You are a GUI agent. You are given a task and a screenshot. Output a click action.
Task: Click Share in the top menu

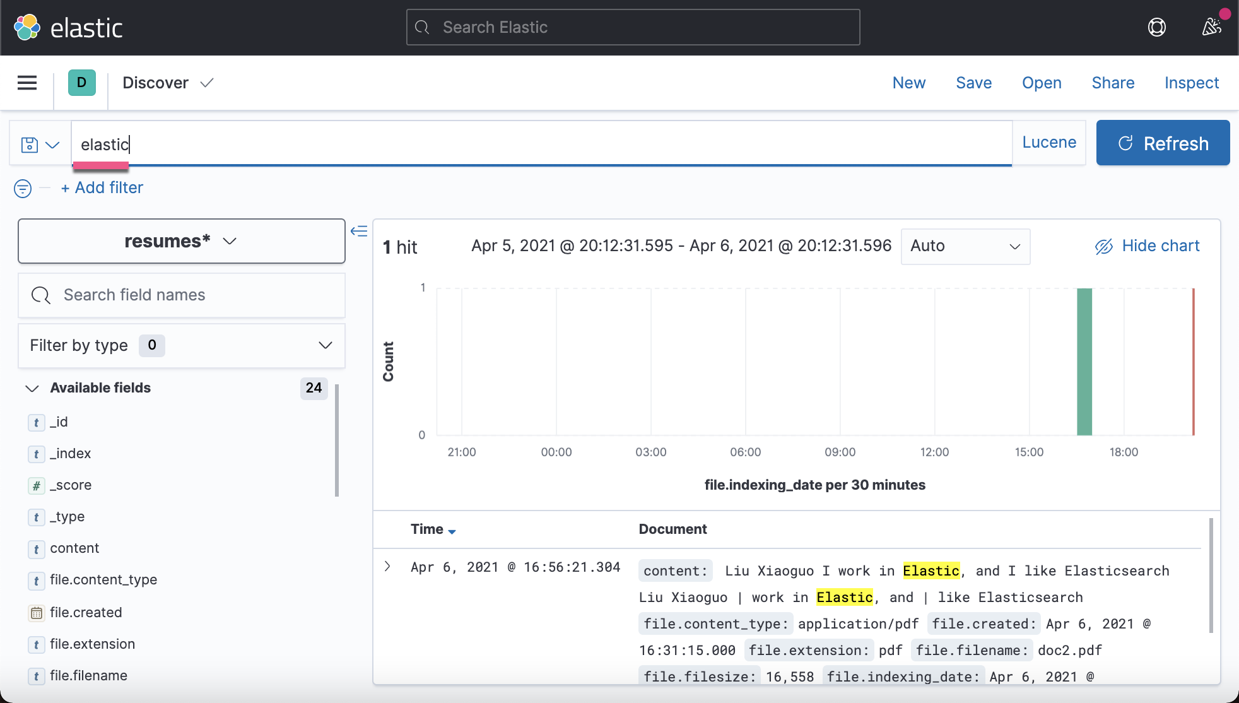click(1113, 83)
